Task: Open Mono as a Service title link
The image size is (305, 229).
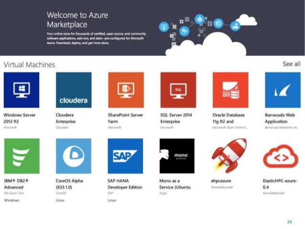Action: pos(175,184)
